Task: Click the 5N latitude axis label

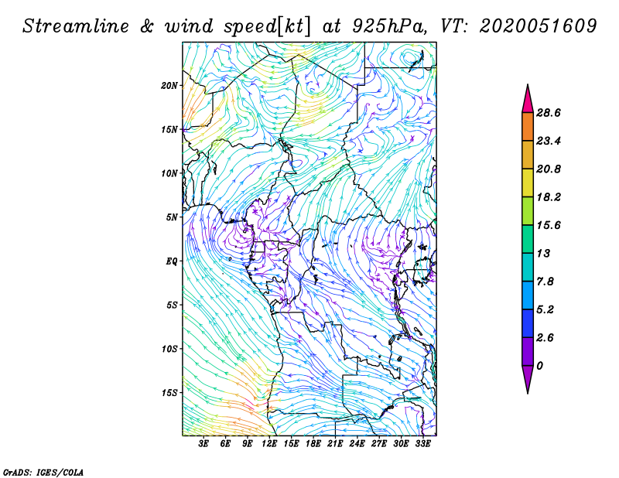Action: point(172,217)
